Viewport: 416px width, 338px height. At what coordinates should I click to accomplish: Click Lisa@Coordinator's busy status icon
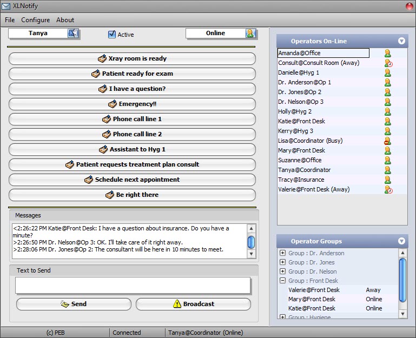(387, 141)
